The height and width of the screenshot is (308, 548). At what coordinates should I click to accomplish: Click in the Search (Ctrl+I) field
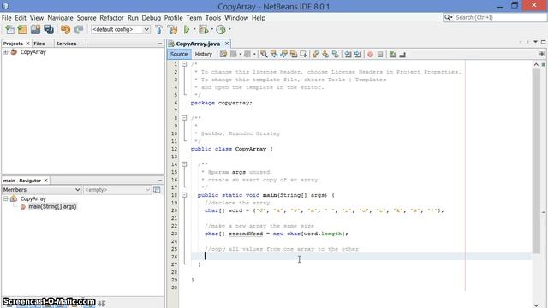click(x=495, y=17)
